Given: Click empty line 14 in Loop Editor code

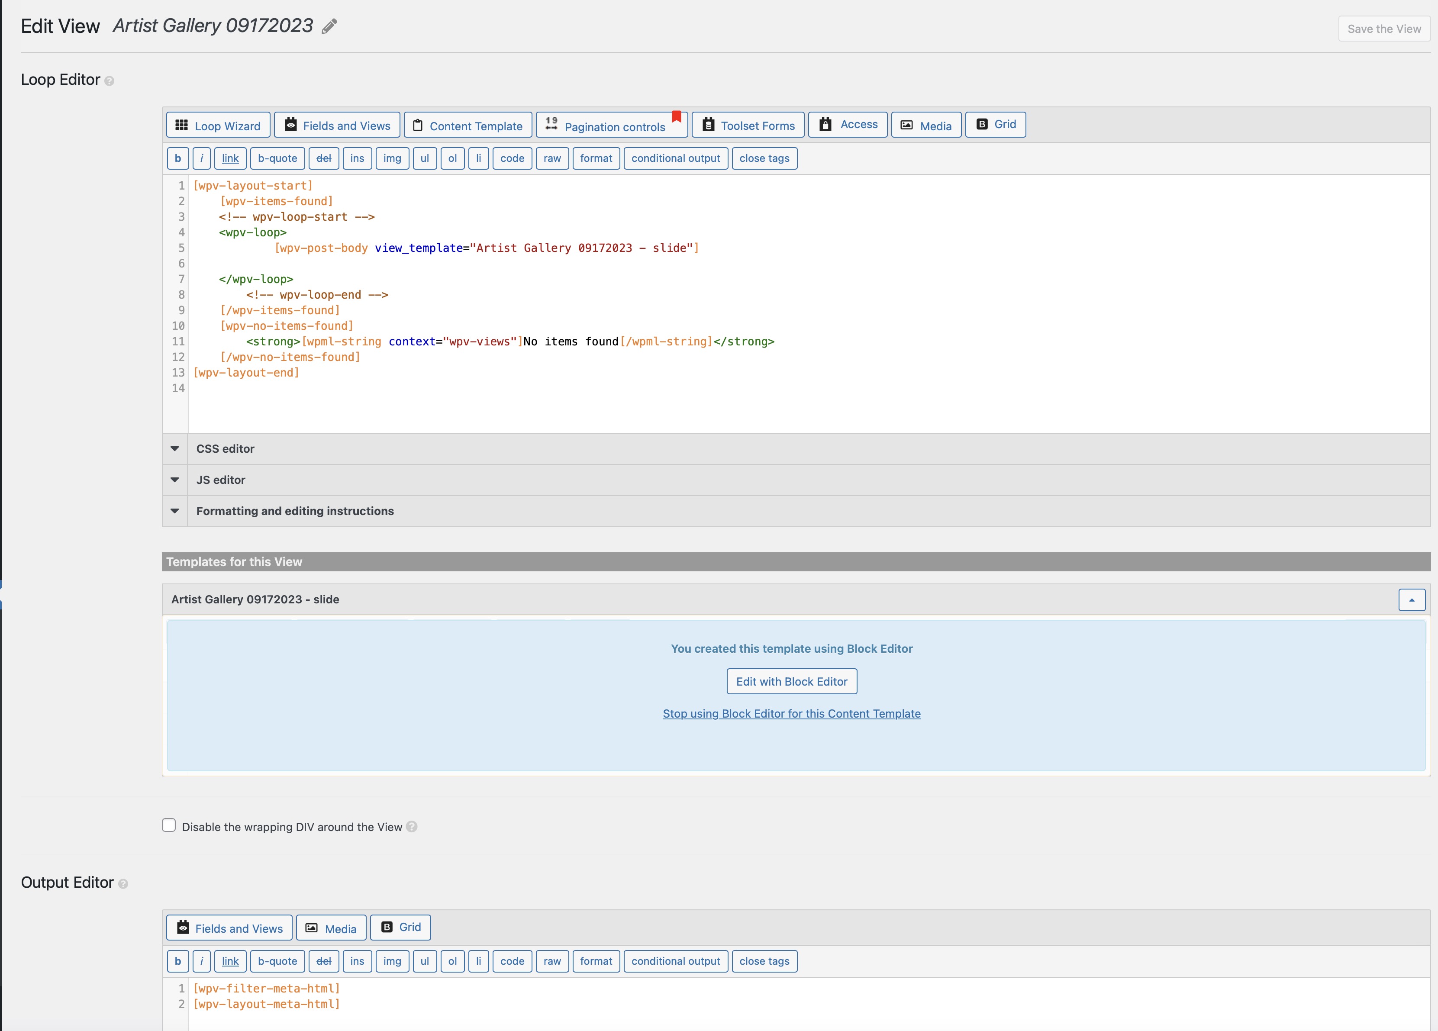Looking at the screenshot, I should point(809,389).
